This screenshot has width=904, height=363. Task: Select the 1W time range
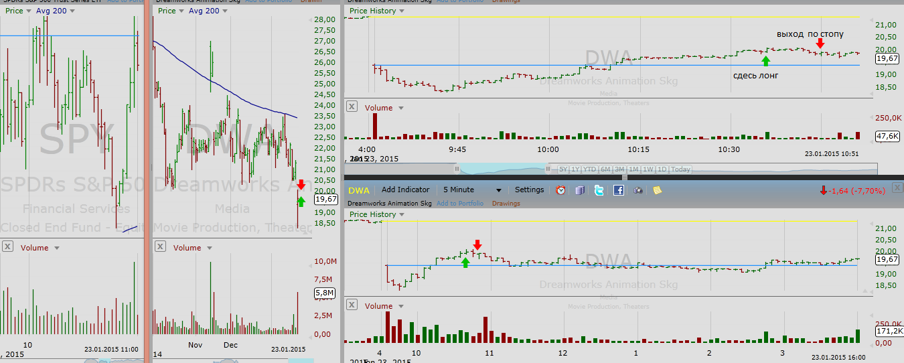pos(648,169)
